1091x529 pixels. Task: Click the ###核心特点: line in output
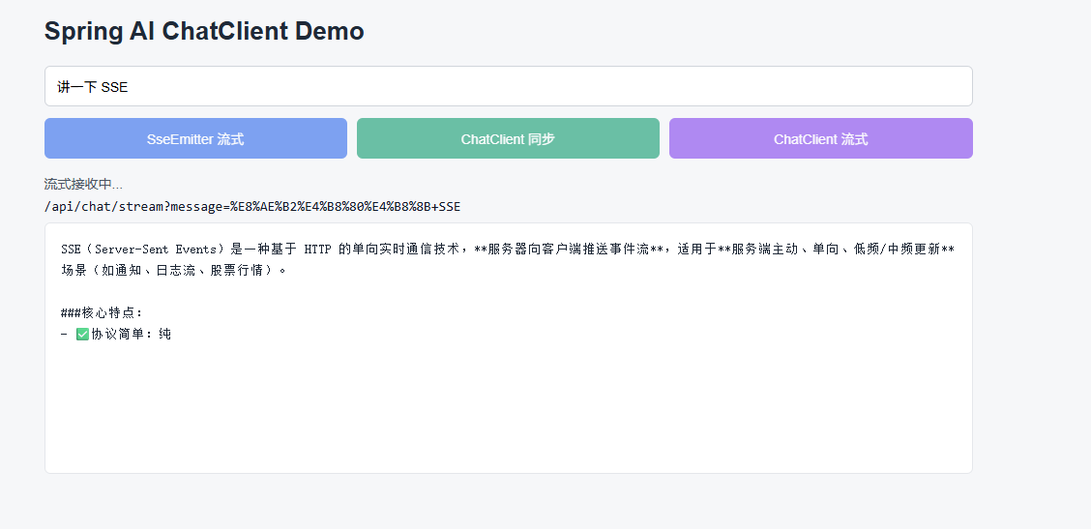(x=102, y=312)
